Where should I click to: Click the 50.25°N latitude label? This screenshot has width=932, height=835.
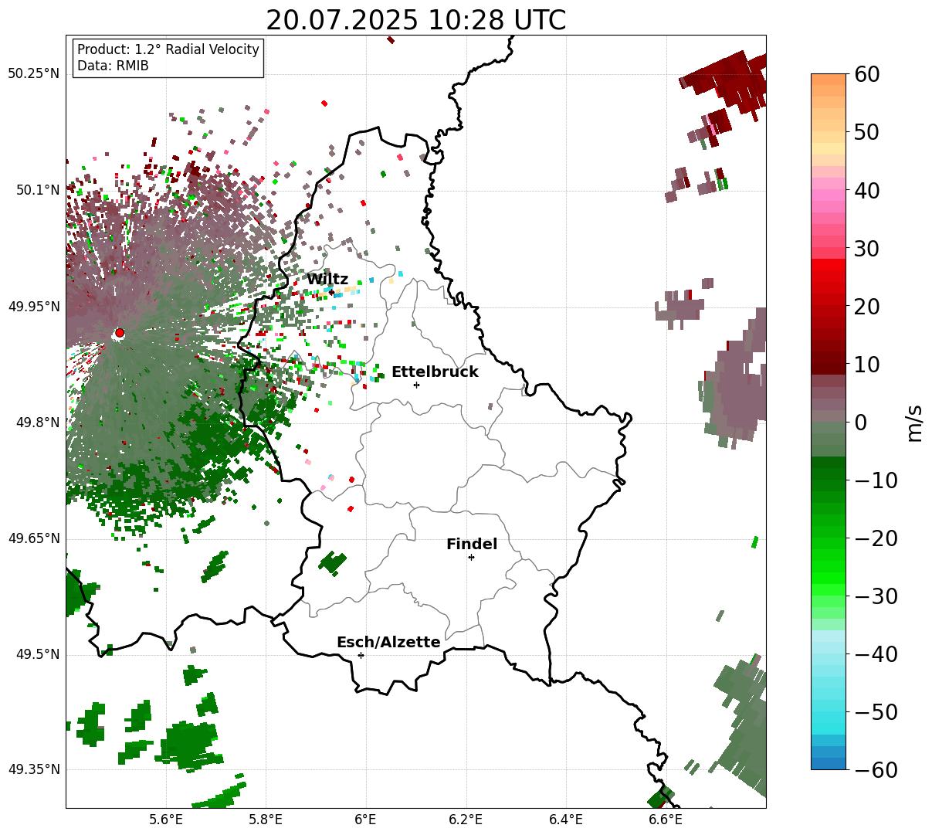33,74
